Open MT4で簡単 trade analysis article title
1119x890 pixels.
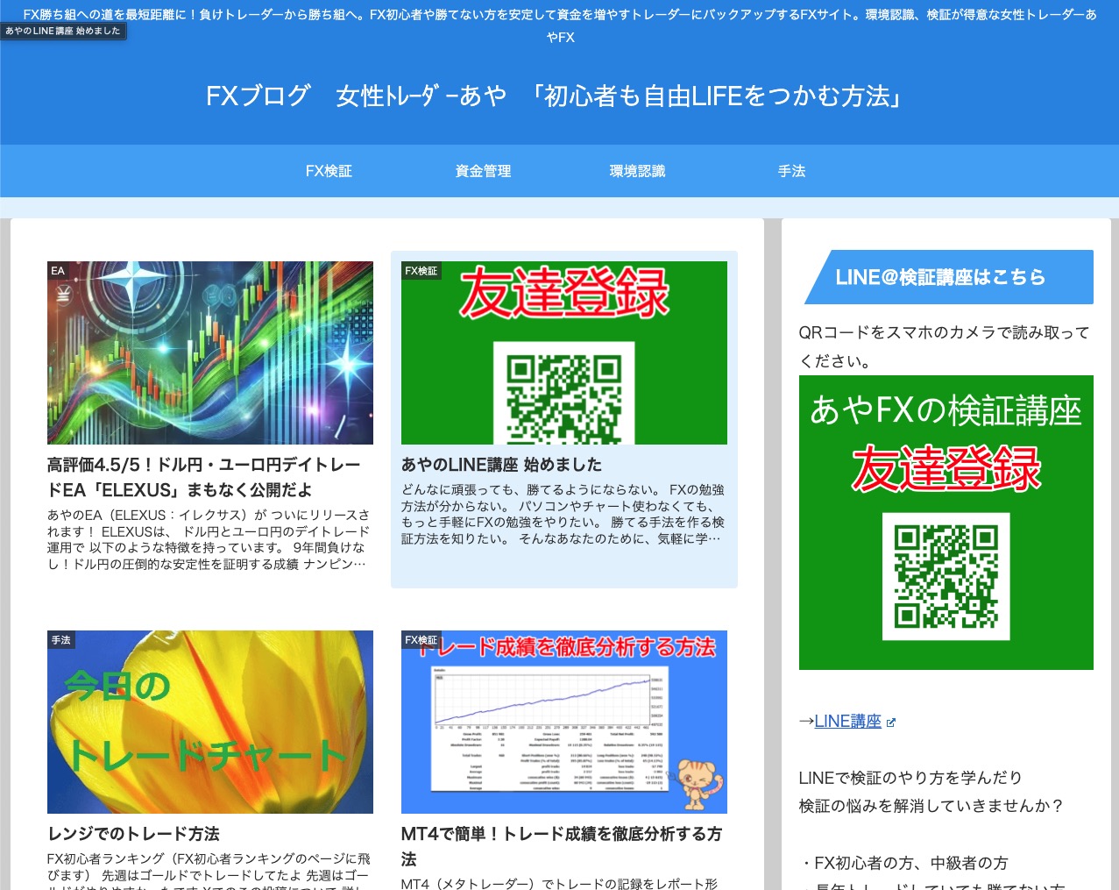(561, 845)
